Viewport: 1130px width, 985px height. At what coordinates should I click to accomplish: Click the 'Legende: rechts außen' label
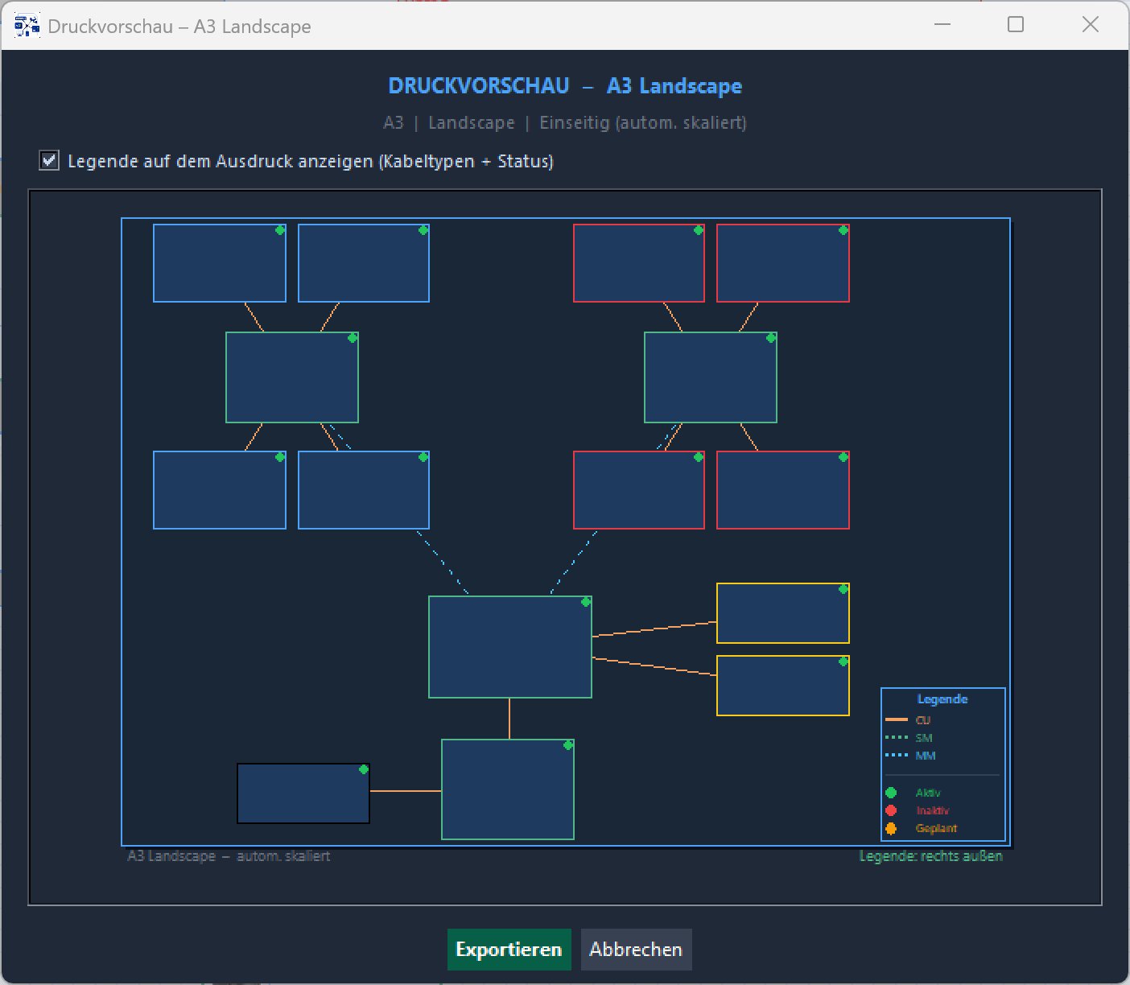point(930,856)
